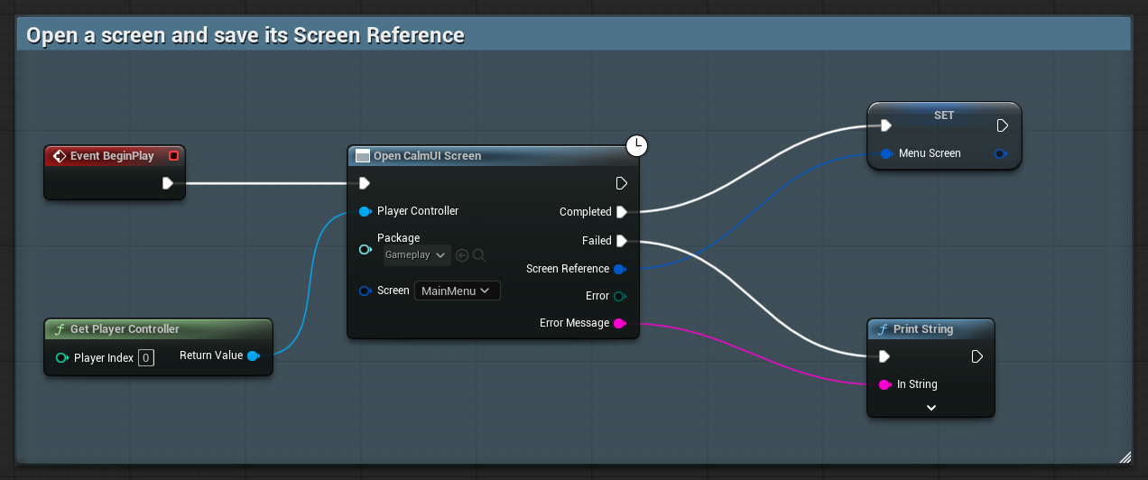This screenshot has height=480, width=1148.
Task: Click the Return Value output pin
Action: [x=254, y=355]
